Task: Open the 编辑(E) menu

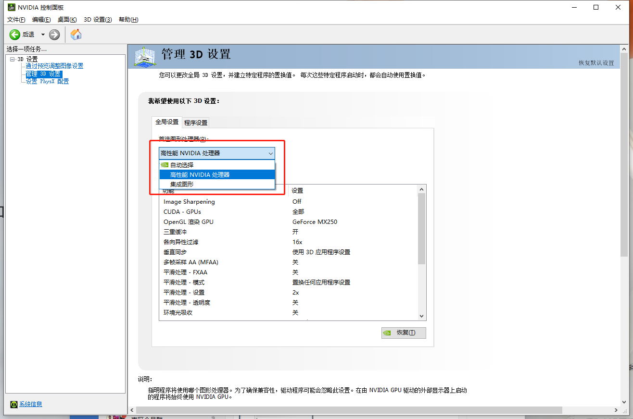Action: click(41, 19)
